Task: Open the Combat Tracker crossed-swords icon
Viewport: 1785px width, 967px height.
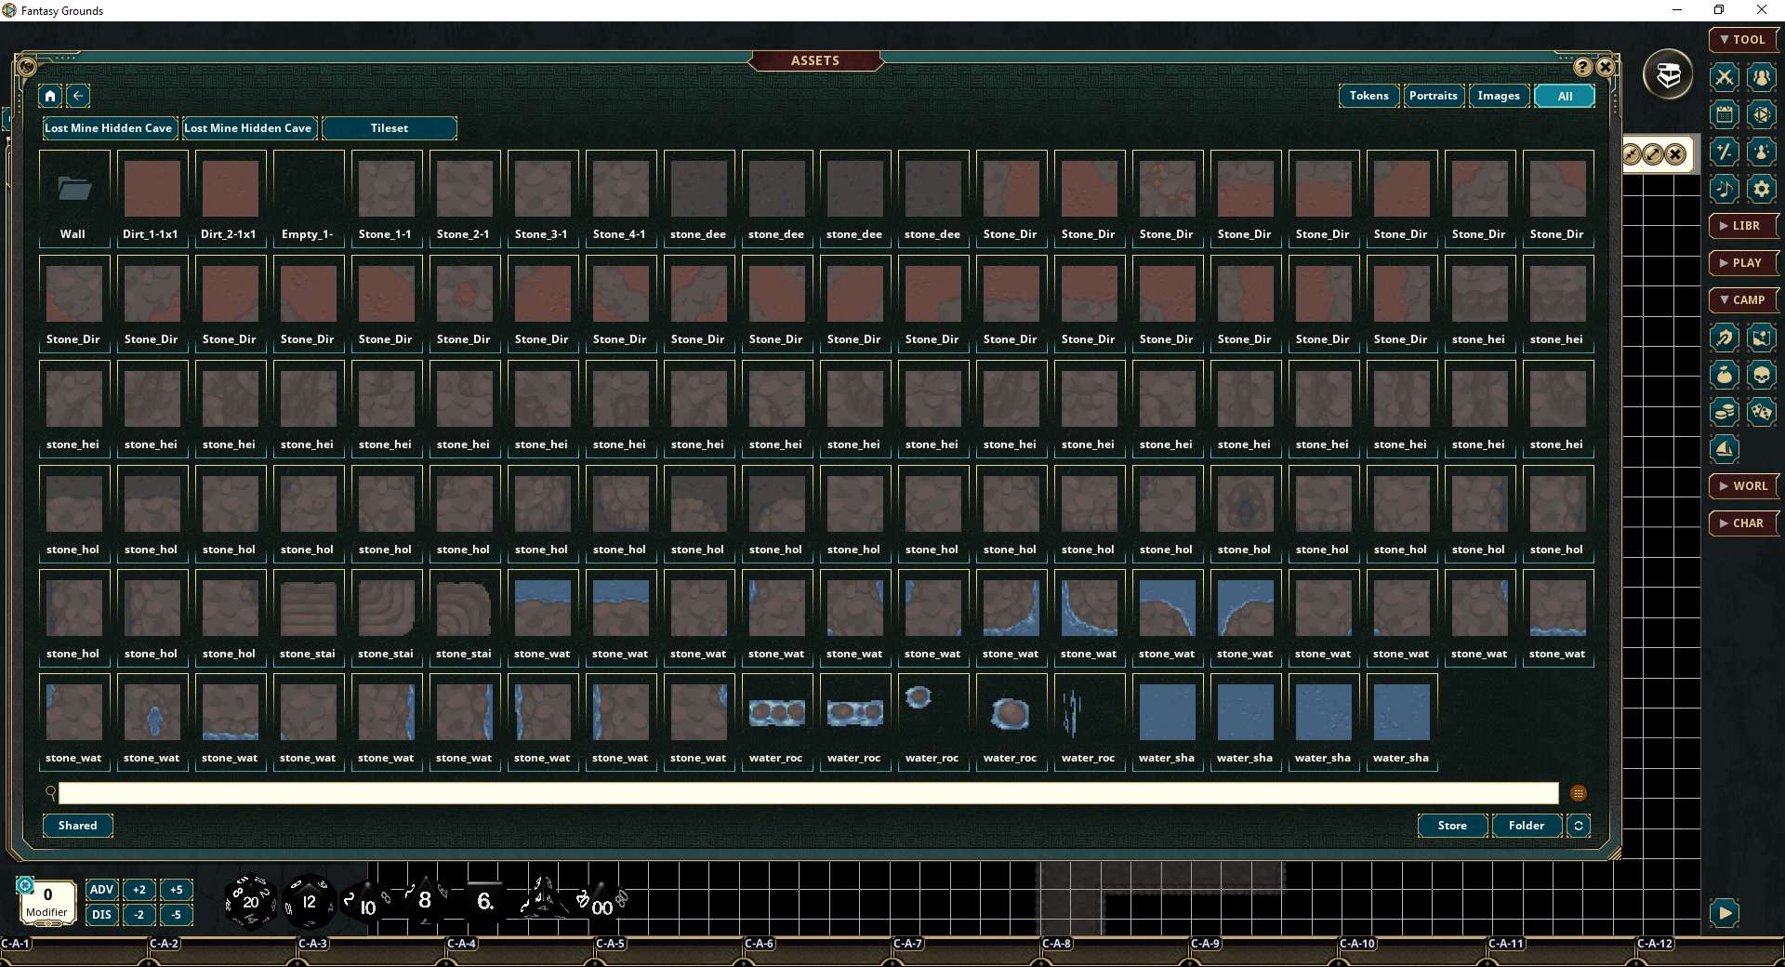Action: pyautogui.click(x=1725, y=77)
